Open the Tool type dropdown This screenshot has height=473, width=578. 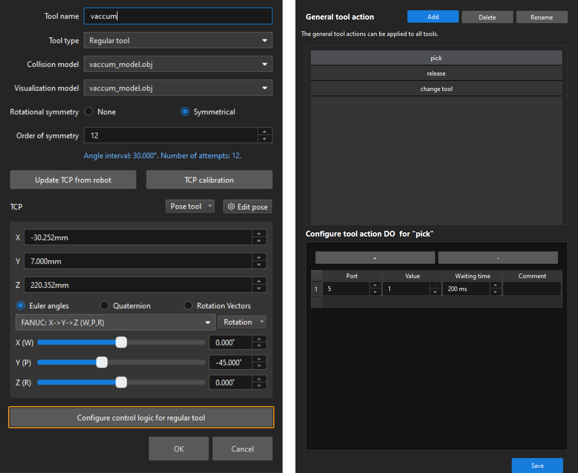point(178,40)
